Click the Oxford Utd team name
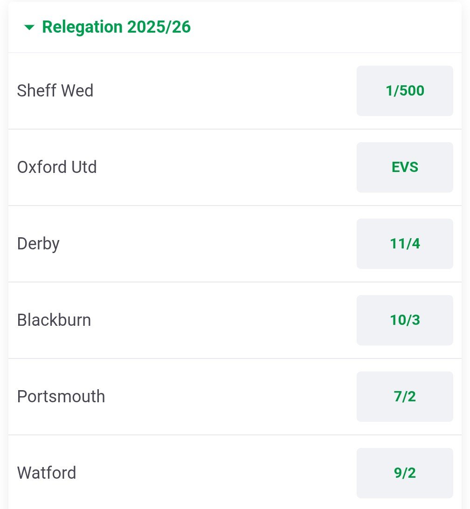470x509 pixels. click(x=57, y=167)
